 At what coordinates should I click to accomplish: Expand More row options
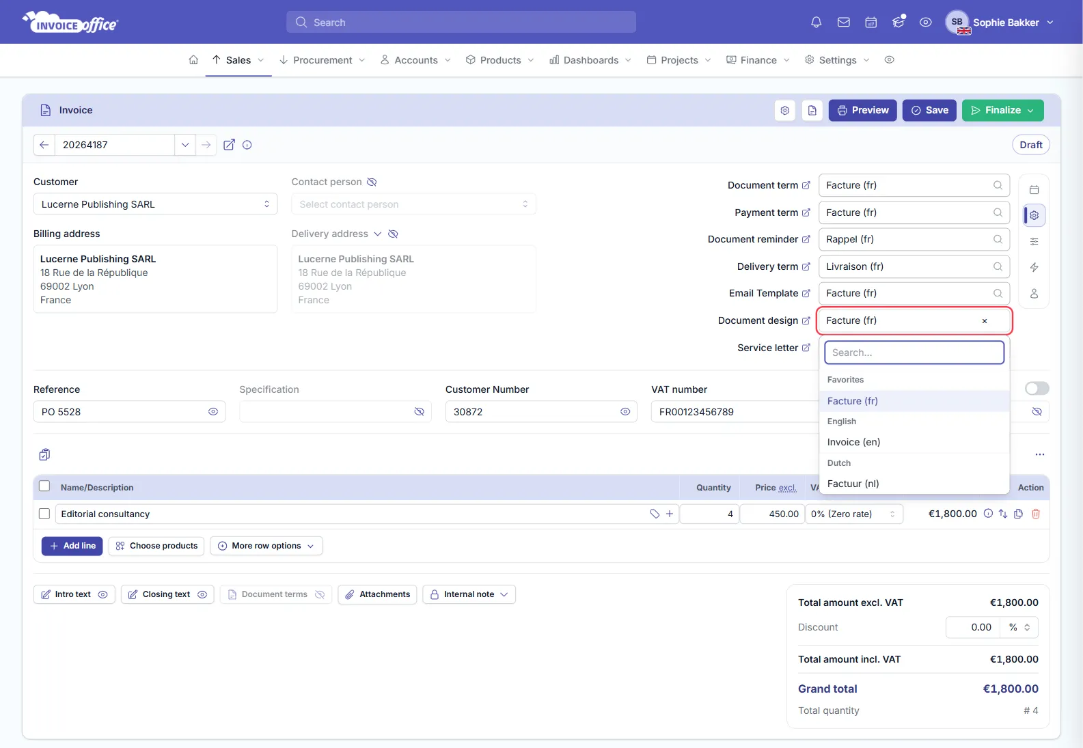pos(266,546)
